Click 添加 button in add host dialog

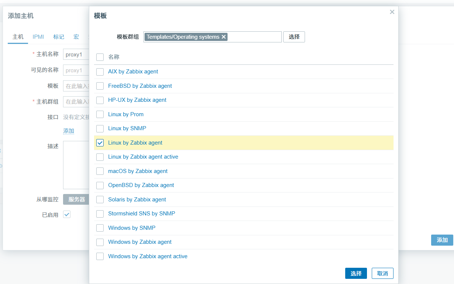(x=442, y=240)
